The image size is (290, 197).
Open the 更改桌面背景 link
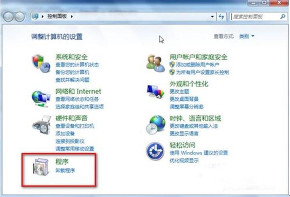pyautogui.click(x=184, y=99)
